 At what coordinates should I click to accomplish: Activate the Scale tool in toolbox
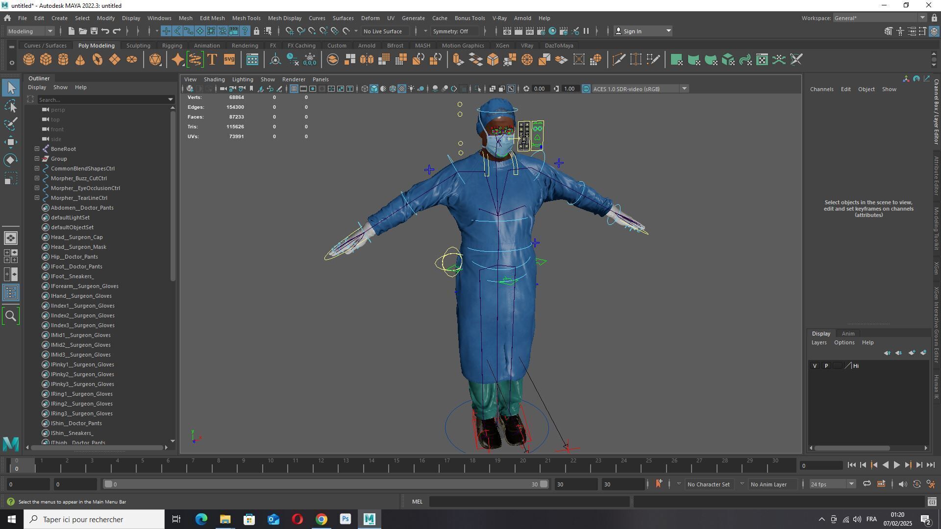[11, 178]
